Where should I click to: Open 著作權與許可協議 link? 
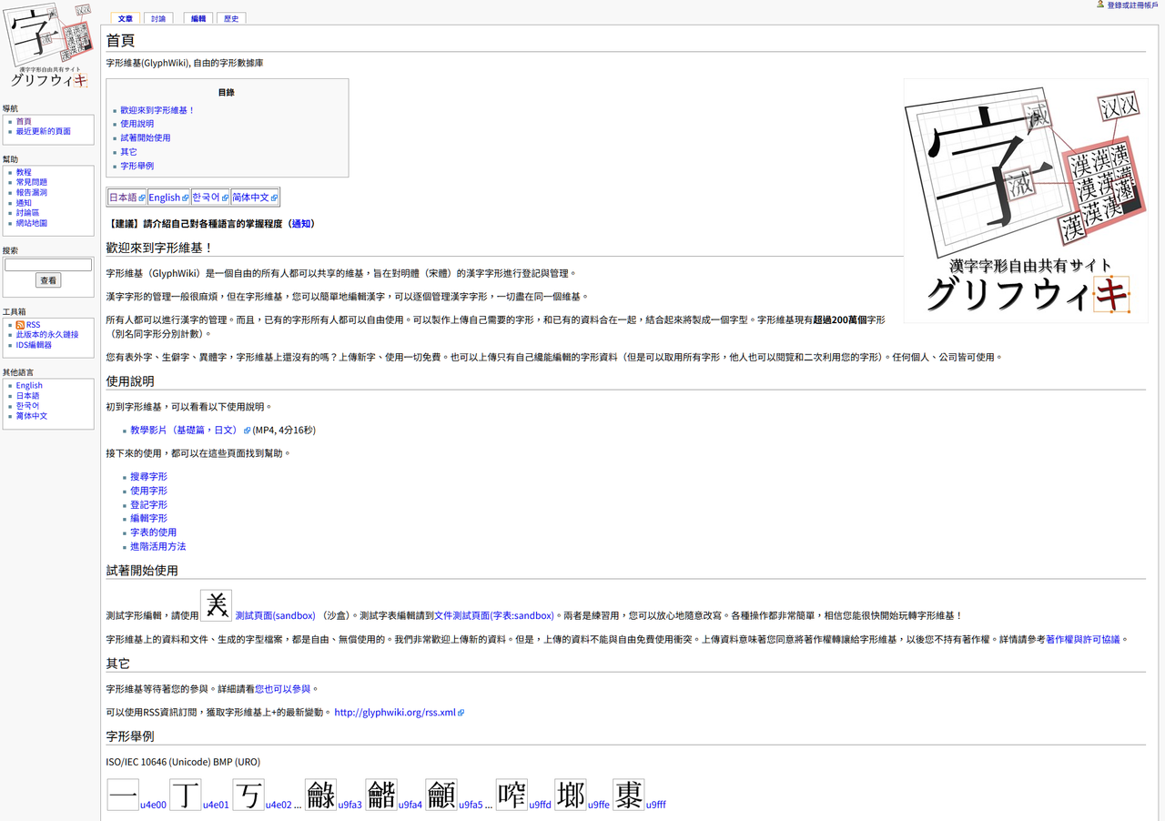coord(1083,640)
